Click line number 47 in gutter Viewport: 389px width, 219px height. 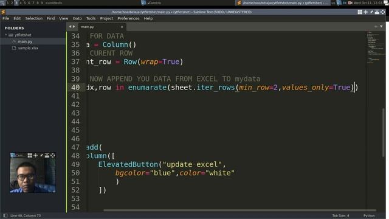(x=75, y=147)
